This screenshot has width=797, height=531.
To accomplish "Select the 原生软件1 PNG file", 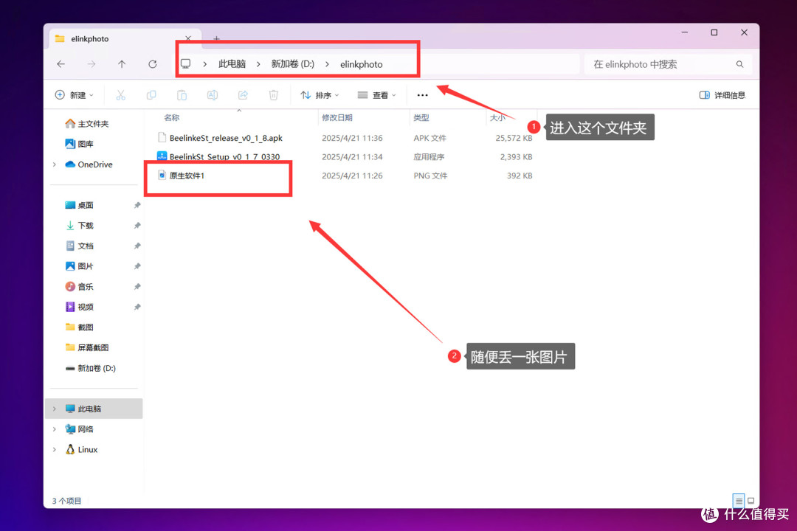I will pos(187,176).
